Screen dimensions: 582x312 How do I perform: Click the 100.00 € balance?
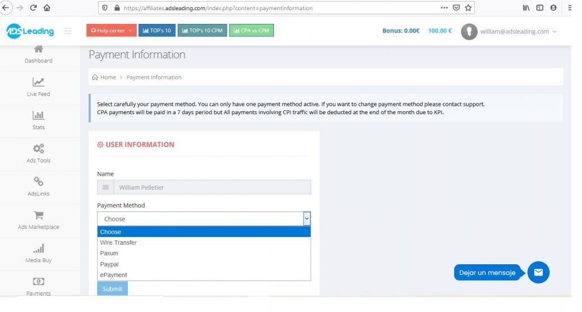pos(440,31)
